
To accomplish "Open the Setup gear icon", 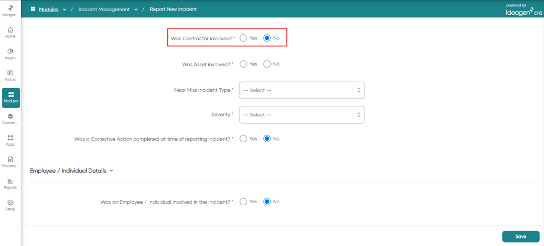I will [x=11, y=203].
